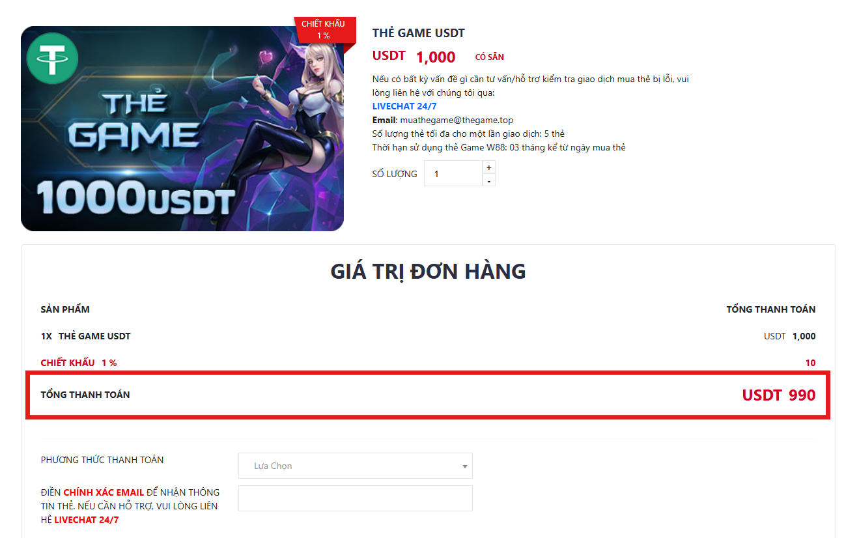Click the Số Lượng quantity input field
The width and height of the screenshot is (859, 538).
coord(453,174)
